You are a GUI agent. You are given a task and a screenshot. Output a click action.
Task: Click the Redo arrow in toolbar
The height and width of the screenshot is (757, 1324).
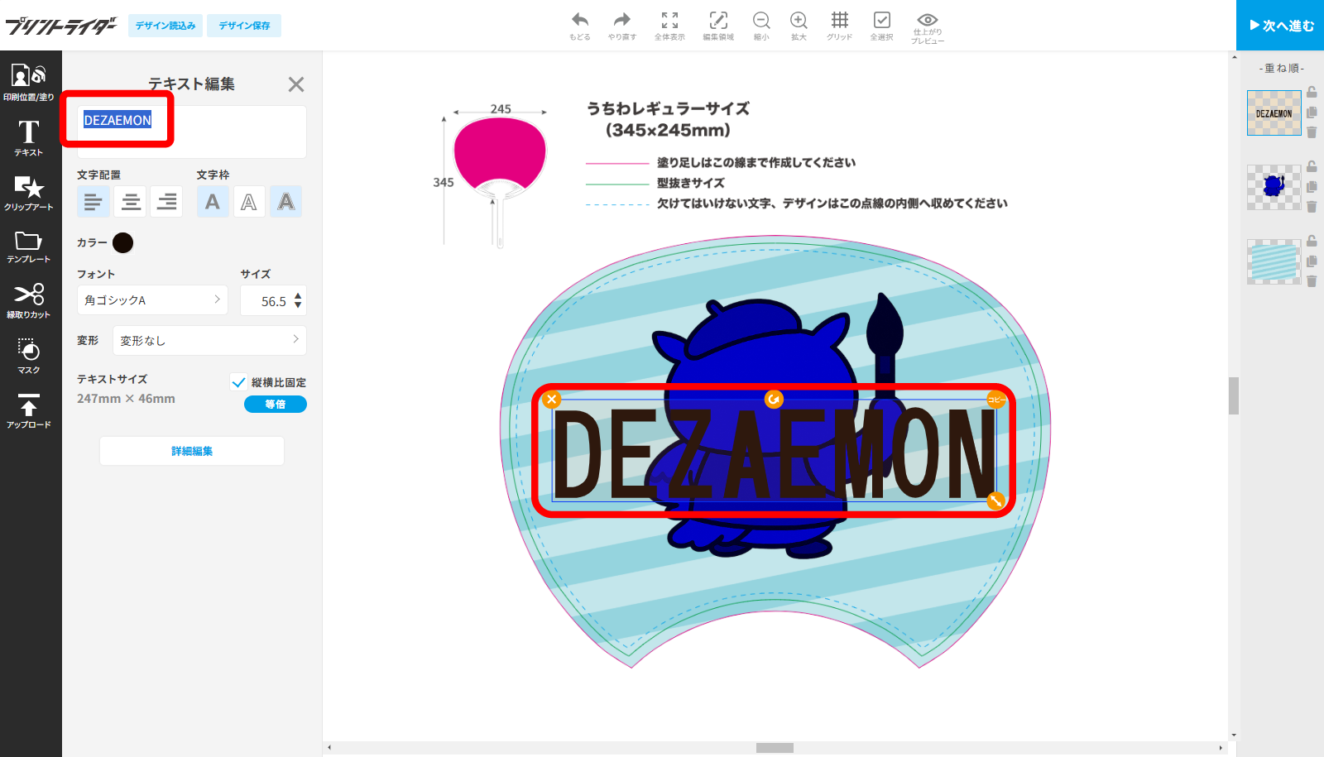point(622,26)
